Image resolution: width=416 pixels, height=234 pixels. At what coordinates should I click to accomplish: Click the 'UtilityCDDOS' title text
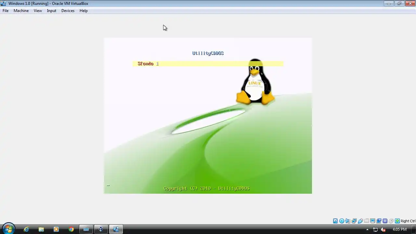click(208, 53)
